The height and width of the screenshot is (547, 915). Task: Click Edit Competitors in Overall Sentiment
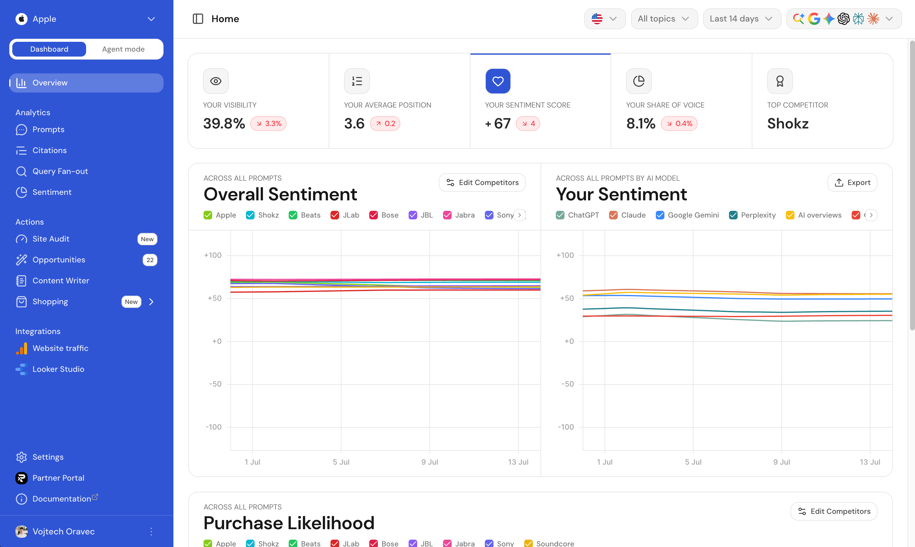click(x=482, y=183)
